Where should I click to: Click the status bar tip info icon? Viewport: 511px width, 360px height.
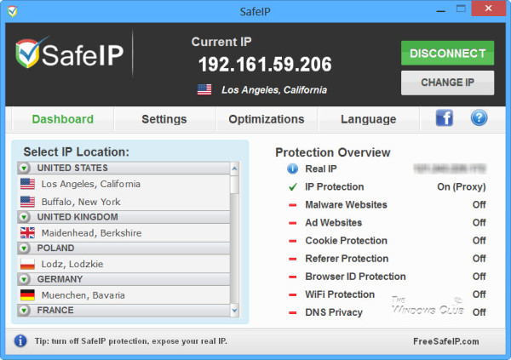click(20, 341)
